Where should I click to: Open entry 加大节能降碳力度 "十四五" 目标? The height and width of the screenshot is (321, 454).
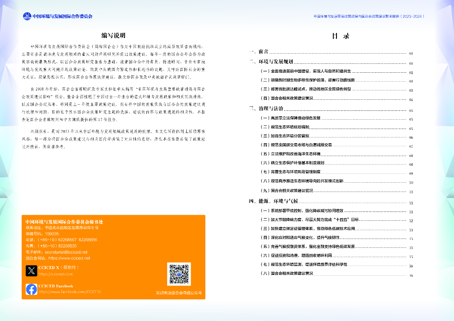pos(337,220)
